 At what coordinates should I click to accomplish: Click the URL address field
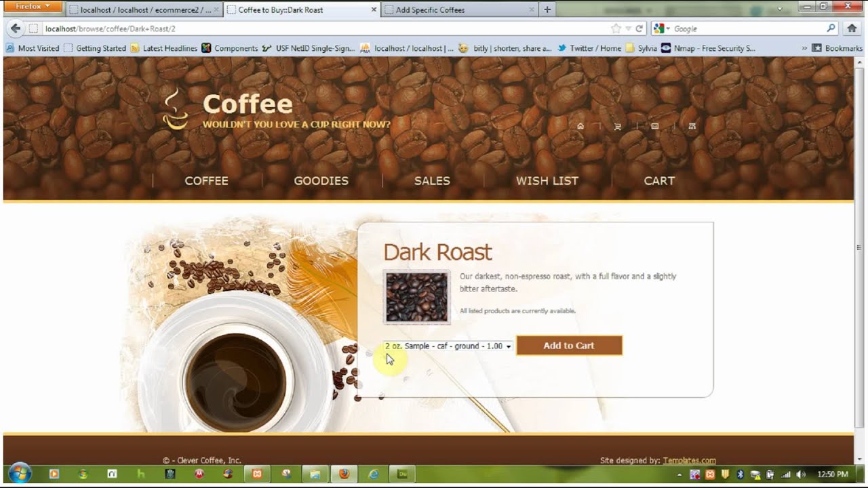click(325, 28)
